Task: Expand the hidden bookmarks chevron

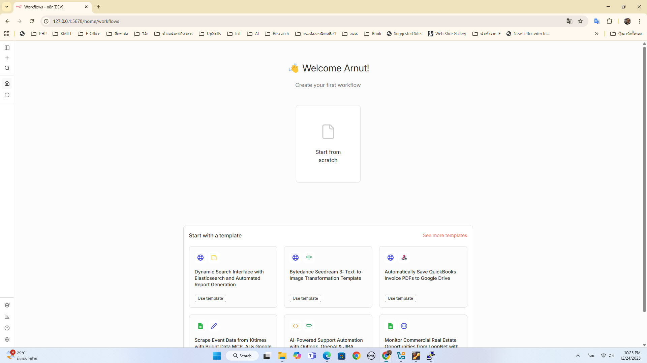Action: tap(596, 34)
